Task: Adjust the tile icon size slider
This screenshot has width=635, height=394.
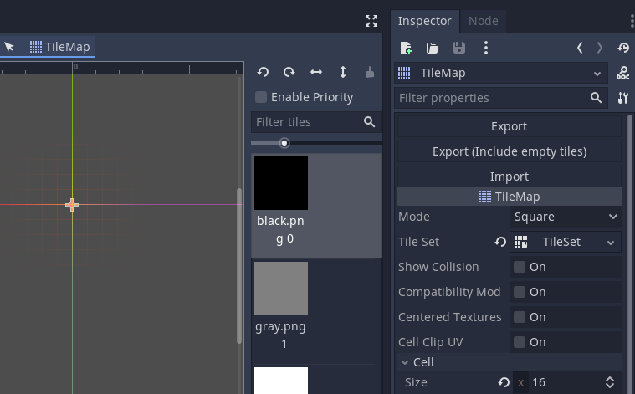Action: [x=284, y=143]
